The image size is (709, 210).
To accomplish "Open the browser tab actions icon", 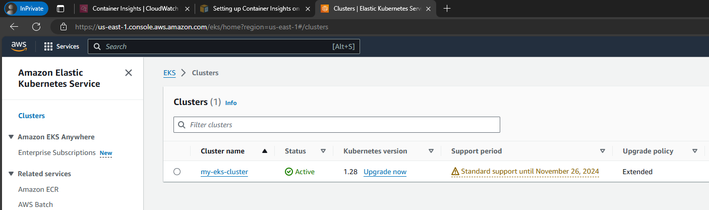I will pos(61,9).
